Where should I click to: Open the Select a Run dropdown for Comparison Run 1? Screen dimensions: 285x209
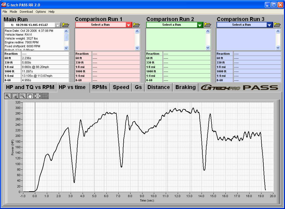(128, 25)
